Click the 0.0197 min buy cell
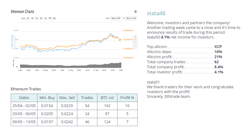The image size is (250, 130). 47,122
